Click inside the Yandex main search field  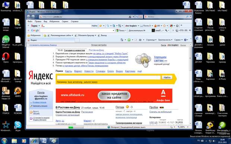point(109,77)
